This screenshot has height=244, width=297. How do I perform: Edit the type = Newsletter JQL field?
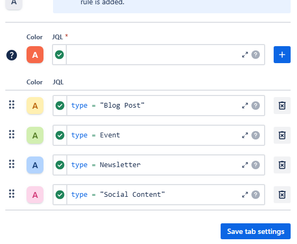point(153,165)
